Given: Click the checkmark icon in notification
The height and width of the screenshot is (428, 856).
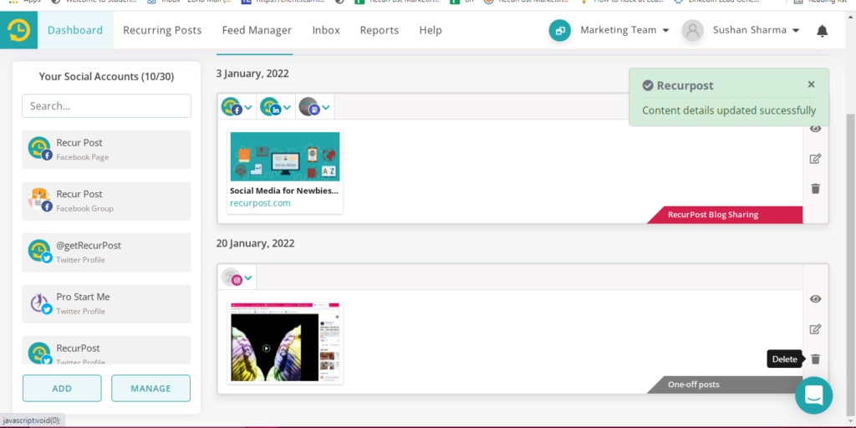Looking at the screenshot, I should (648, 86).
